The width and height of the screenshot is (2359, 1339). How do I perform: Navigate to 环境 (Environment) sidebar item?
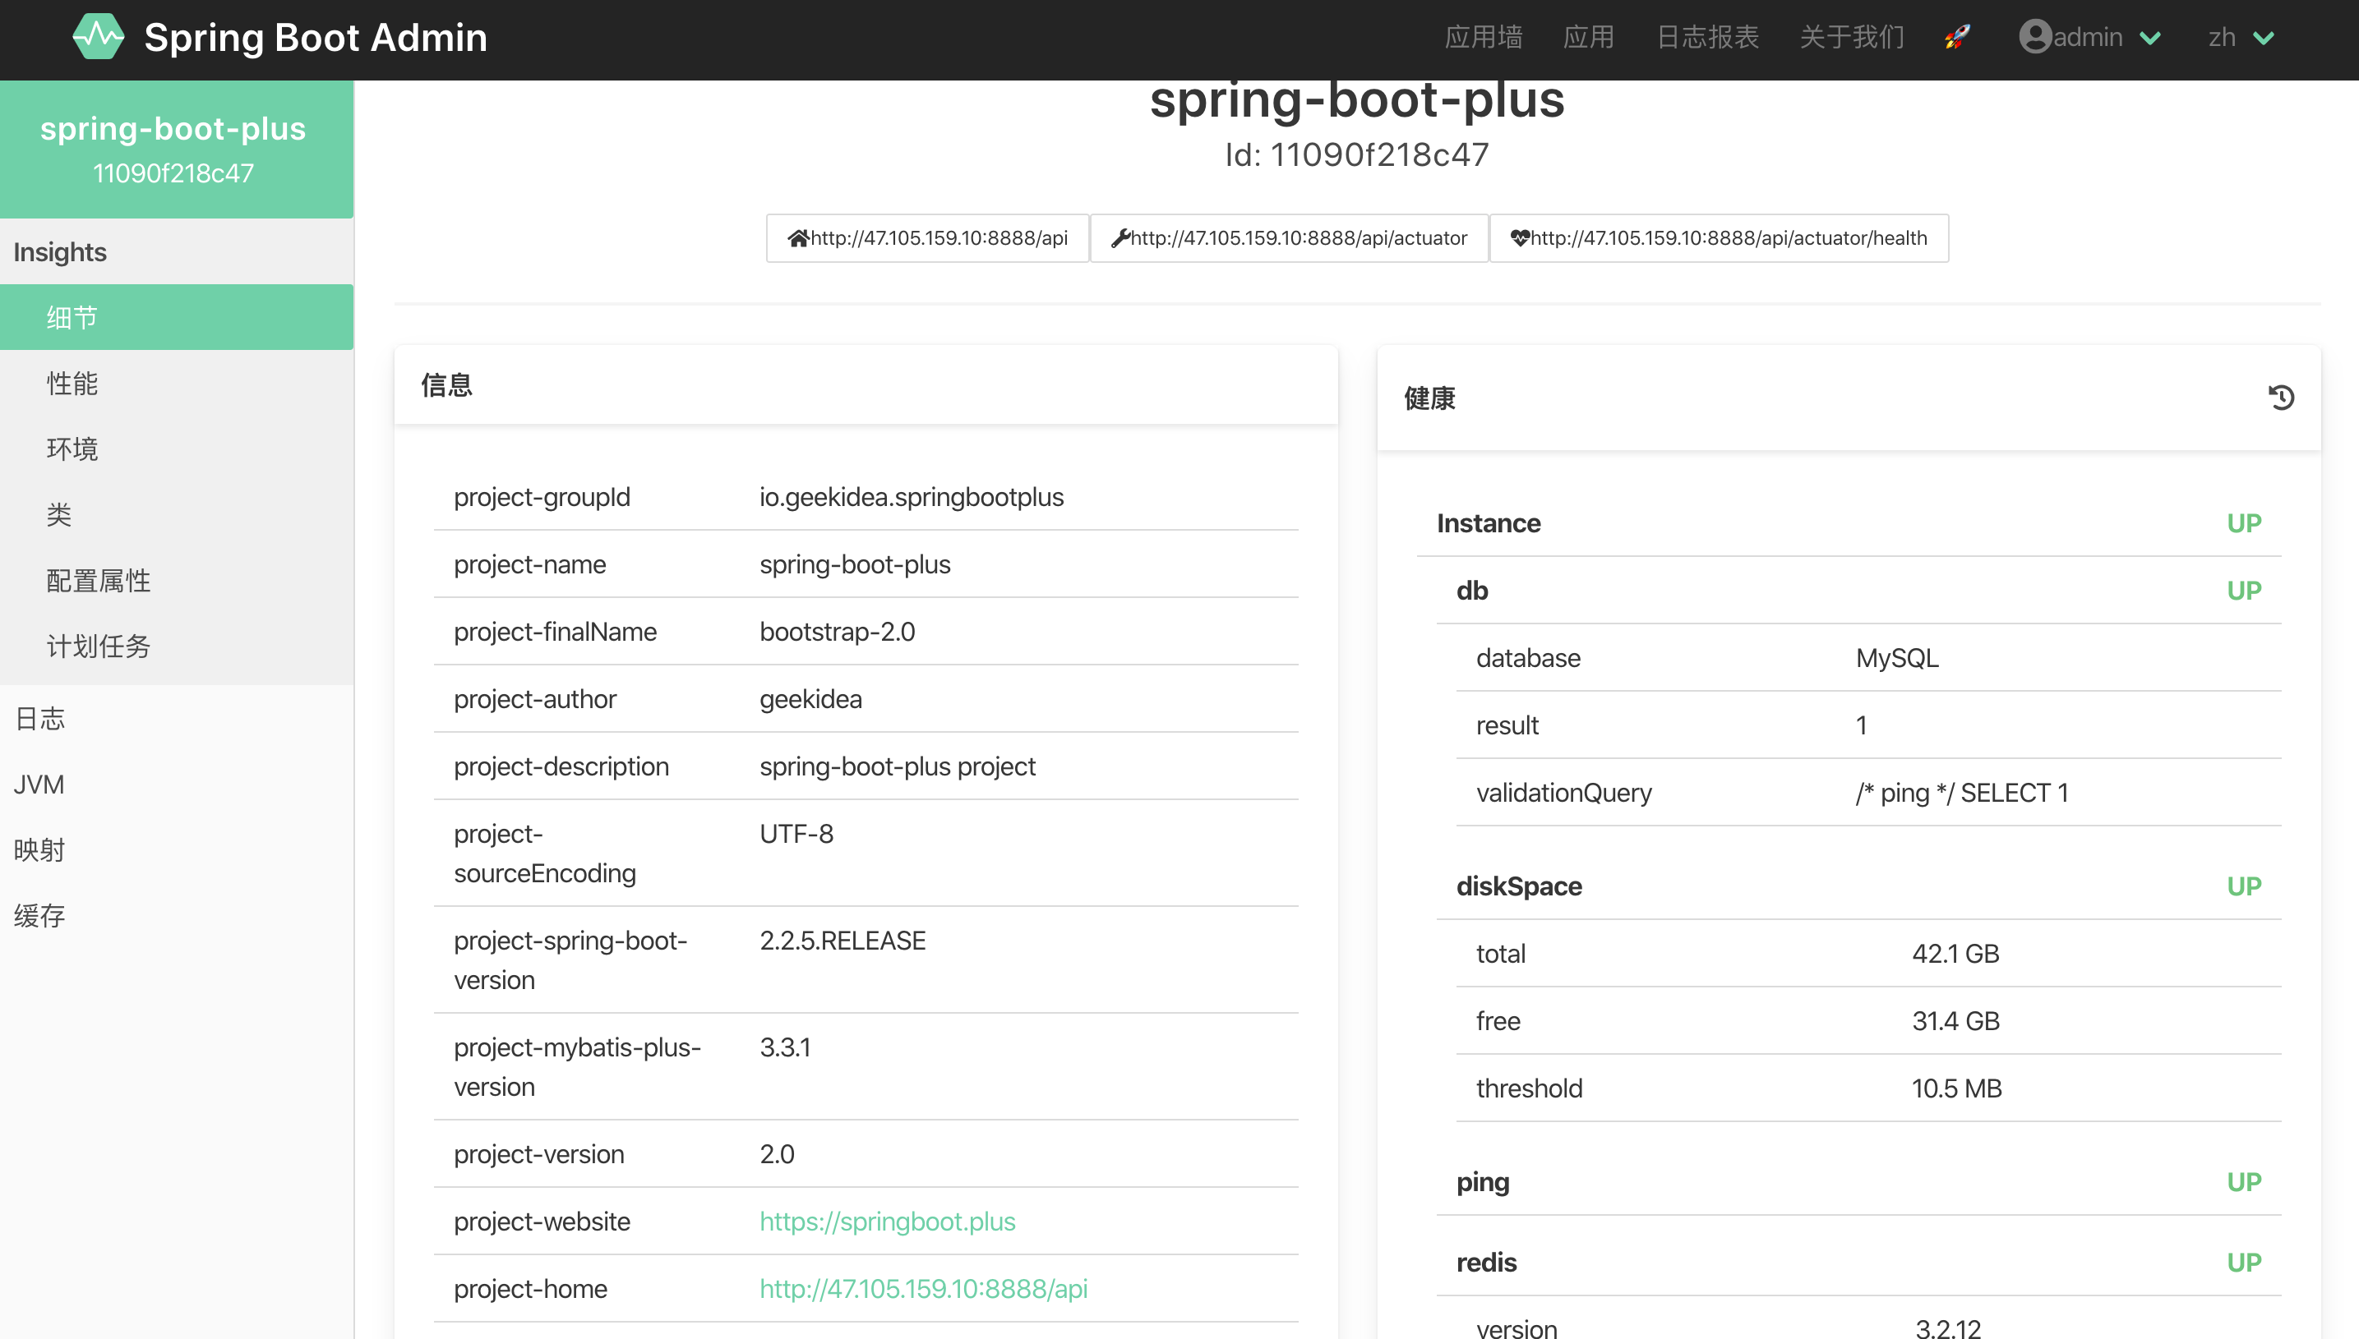[x=70, y=450]
